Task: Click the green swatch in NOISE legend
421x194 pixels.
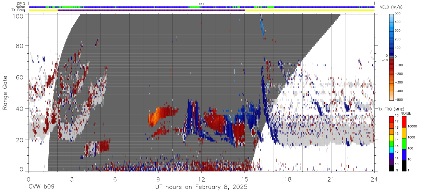Action: click(x=404, y=144)
